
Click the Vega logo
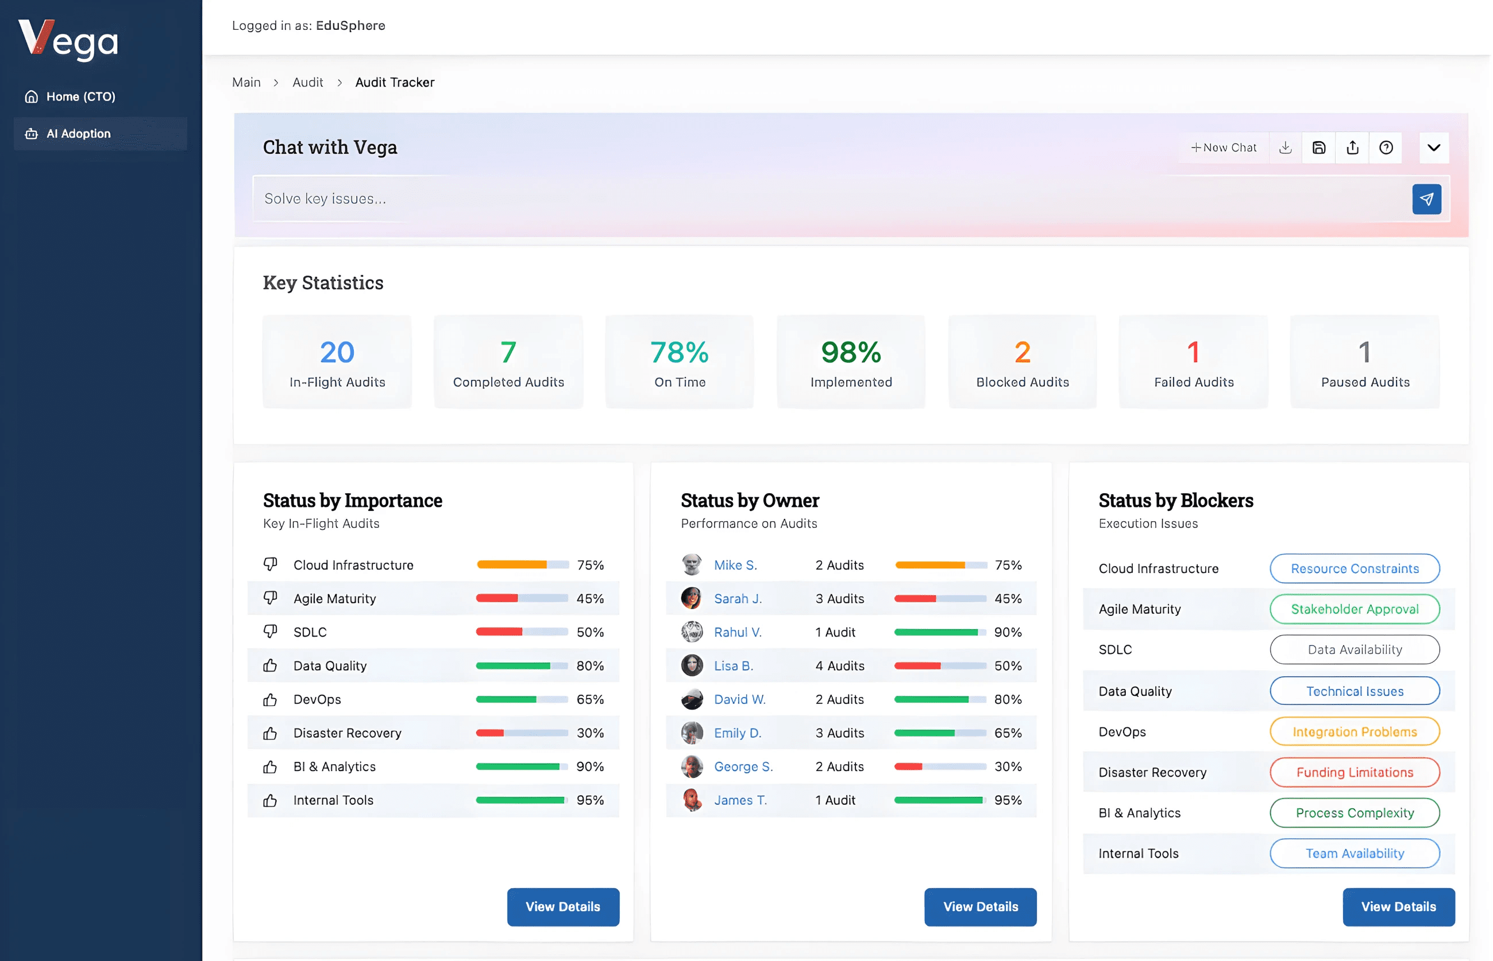(x=68, y=39)
